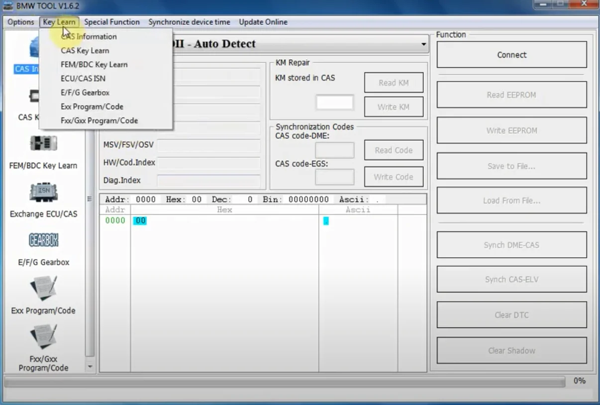Close the Key Learn menu via its header
Viewport: 600px width, 405px height.
pos(59,22)
